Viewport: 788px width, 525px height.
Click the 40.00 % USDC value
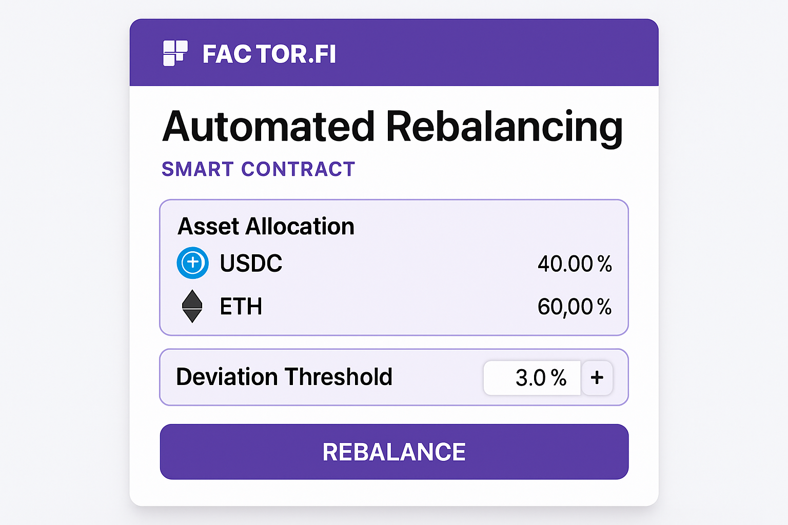click(574, 264)
